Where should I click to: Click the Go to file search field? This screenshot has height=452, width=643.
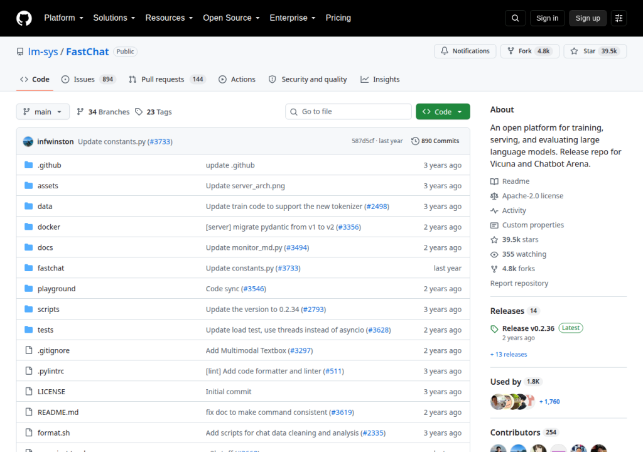tap(349, 112)
